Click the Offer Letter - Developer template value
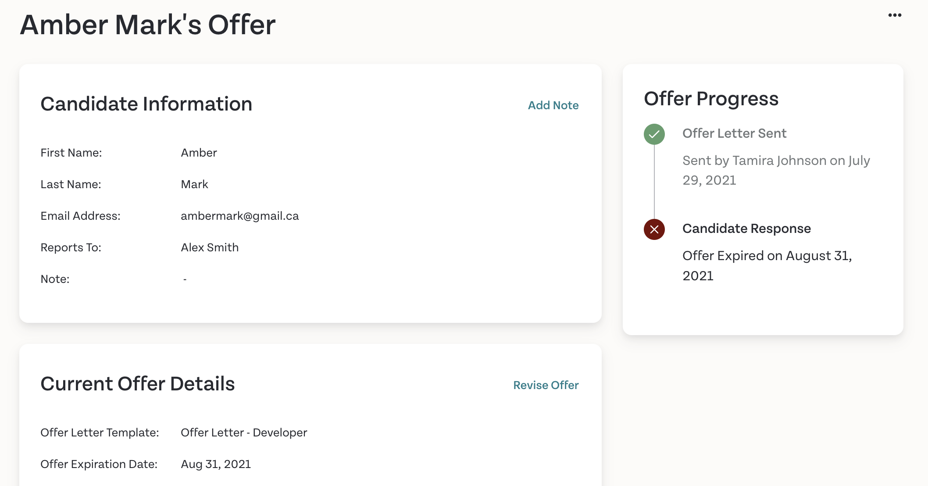 tap(244, 432)
